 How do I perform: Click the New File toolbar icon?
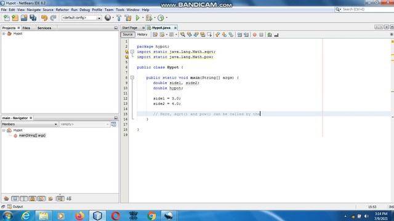(7, 18)
